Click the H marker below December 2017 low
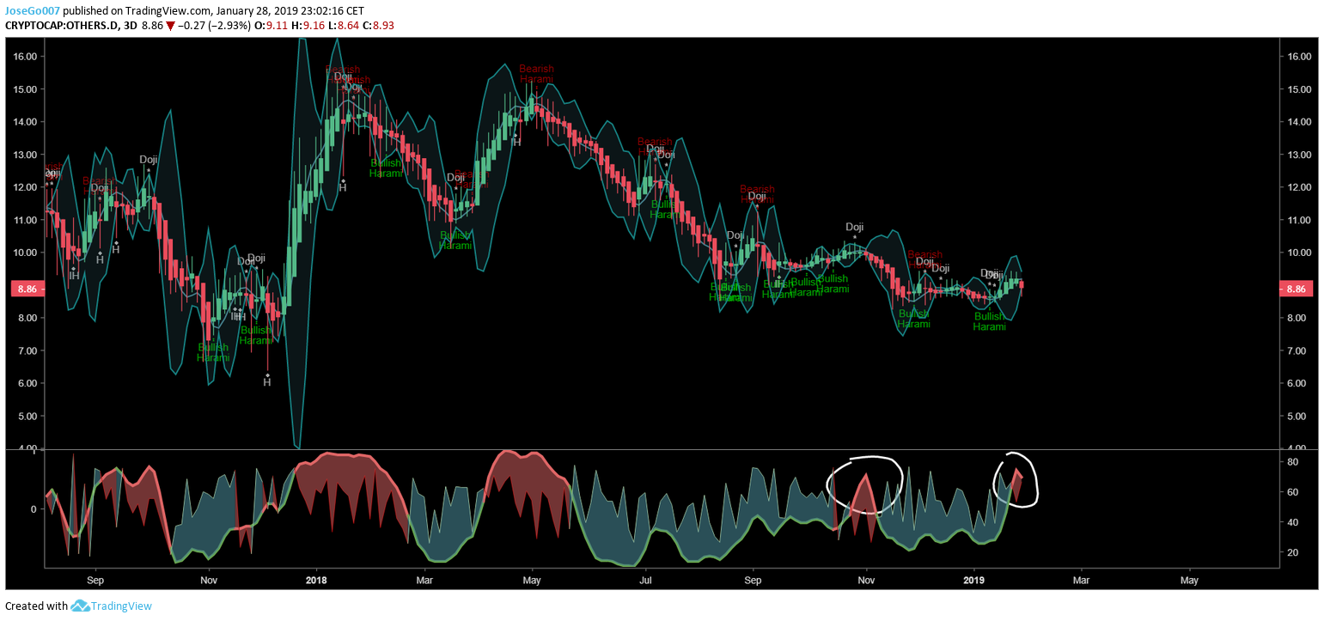 click(x=267, y=382)
